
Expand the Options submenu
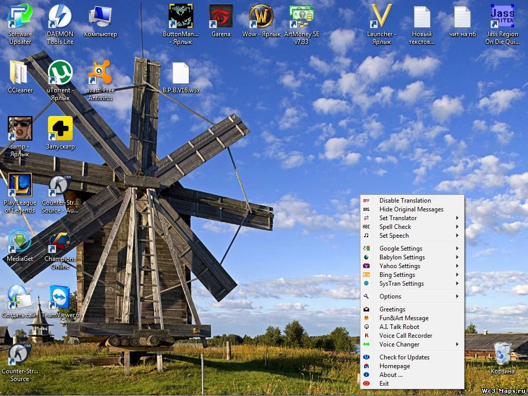click(x=390, y=296)
